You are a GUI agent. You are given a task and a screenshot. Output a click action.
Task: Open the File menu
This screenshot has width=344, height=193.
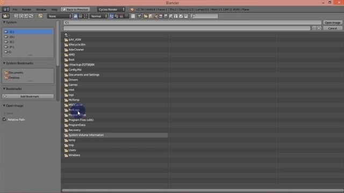coord(15,10)
